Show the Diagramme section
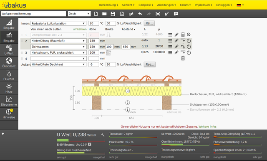This screenshot has width=267, height=161. pyautogui.click(x=9, y=101)
